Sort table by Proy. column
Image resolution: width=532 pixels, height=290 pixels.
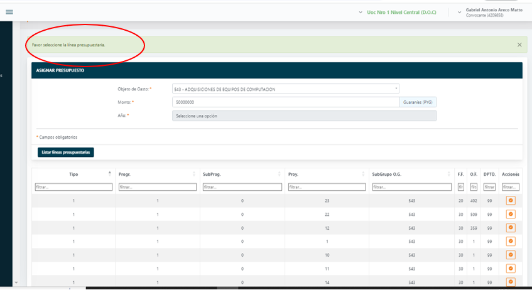(363, 174)
